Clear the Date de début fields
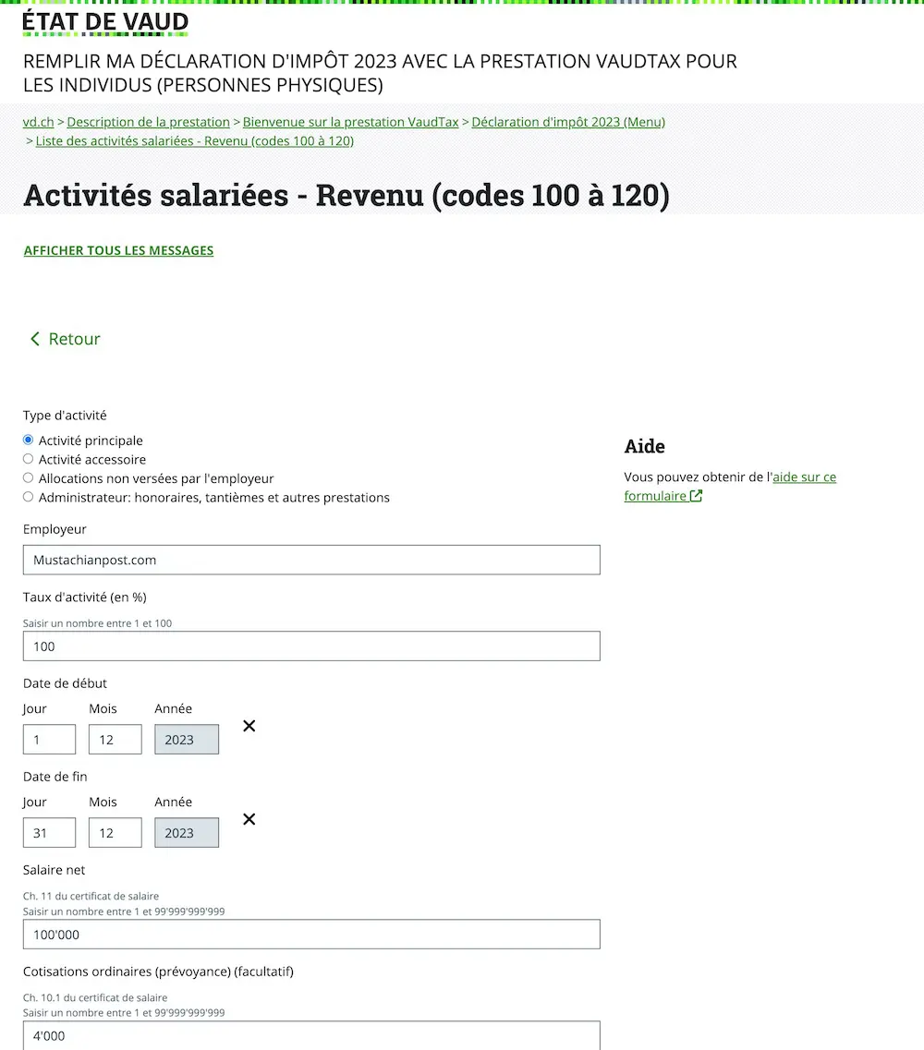924x1050 pixels. tap(249, 726)
